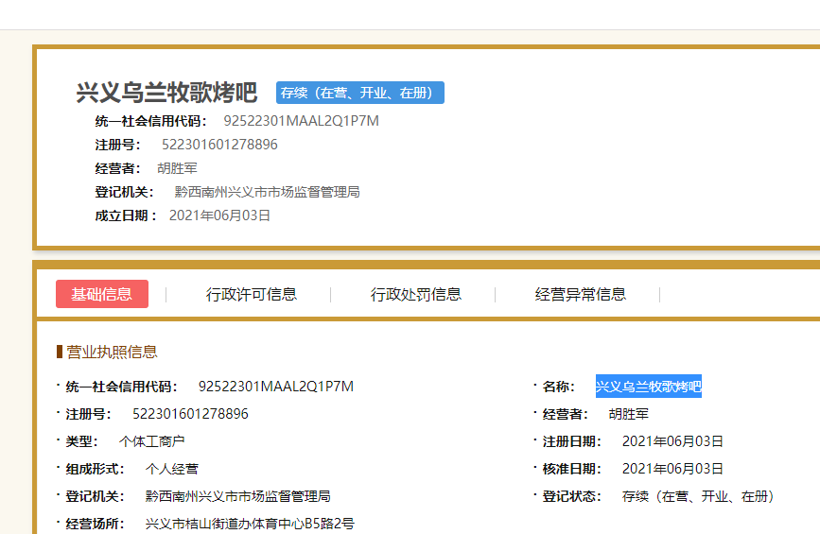Click the 经营场所 field label
This screenshot has height=534, width=820.
click(96, 524)
